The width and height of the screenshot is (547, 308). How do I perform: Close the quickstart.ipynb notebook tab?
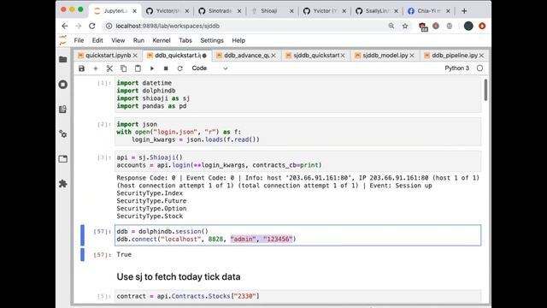135,56
